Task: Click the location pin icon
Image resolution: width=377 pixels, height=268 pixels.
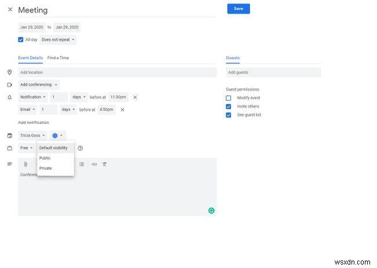Action: point(10,72)
